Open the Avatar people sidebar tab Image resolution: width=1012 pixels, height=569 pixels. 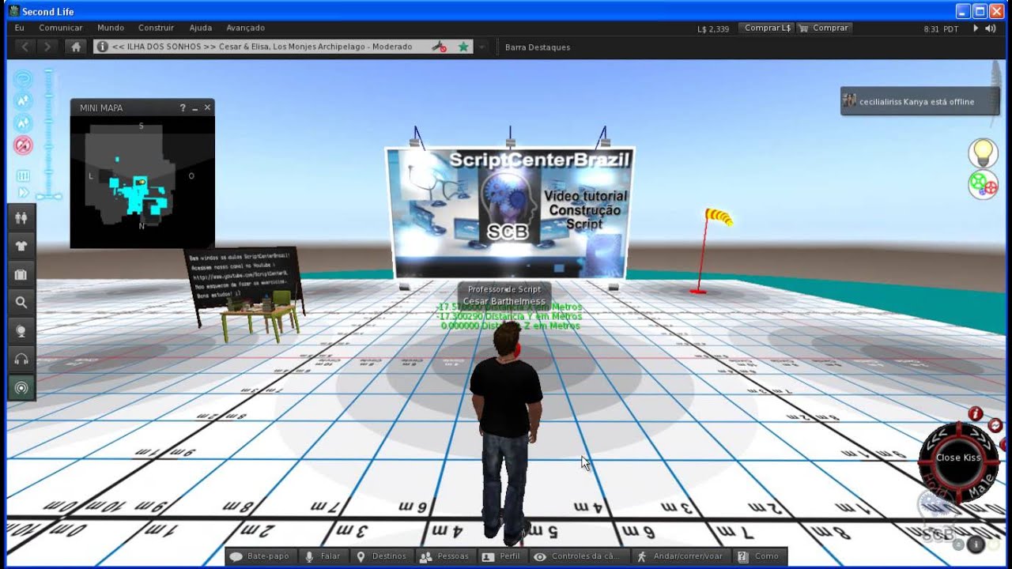(x=21, y=217)
